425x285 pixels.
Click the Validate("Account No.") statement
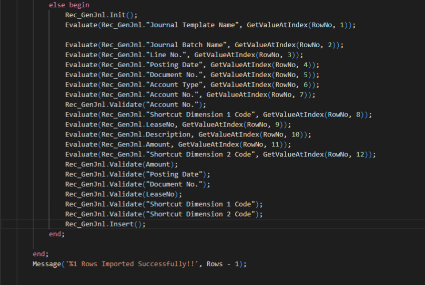[x=136, y=104]
